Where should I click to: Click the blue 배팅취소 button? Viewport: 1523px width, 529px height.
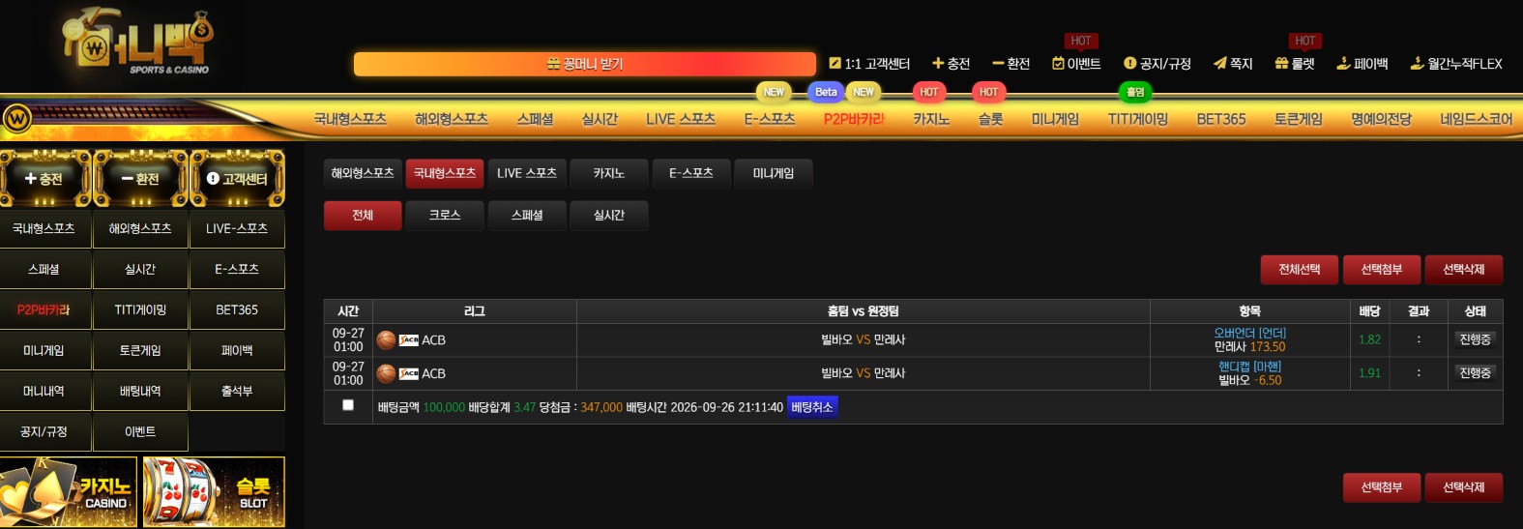click(x=812, y=407)
